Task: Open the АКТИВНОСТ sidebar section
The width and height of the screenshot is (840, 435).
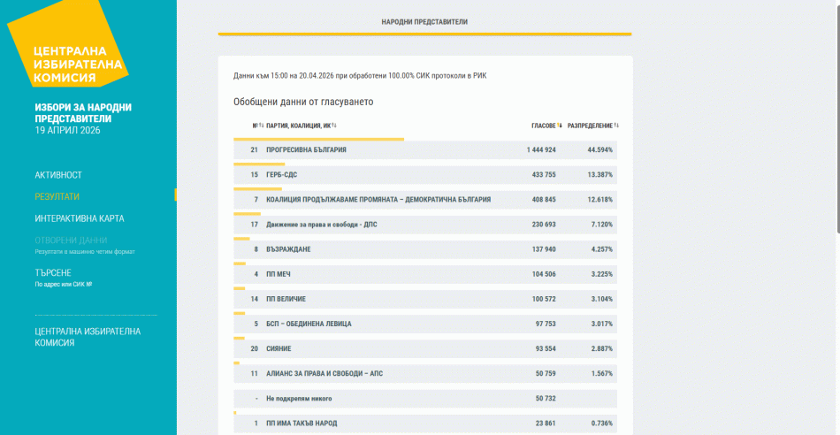Action: (x=58, y=175)
